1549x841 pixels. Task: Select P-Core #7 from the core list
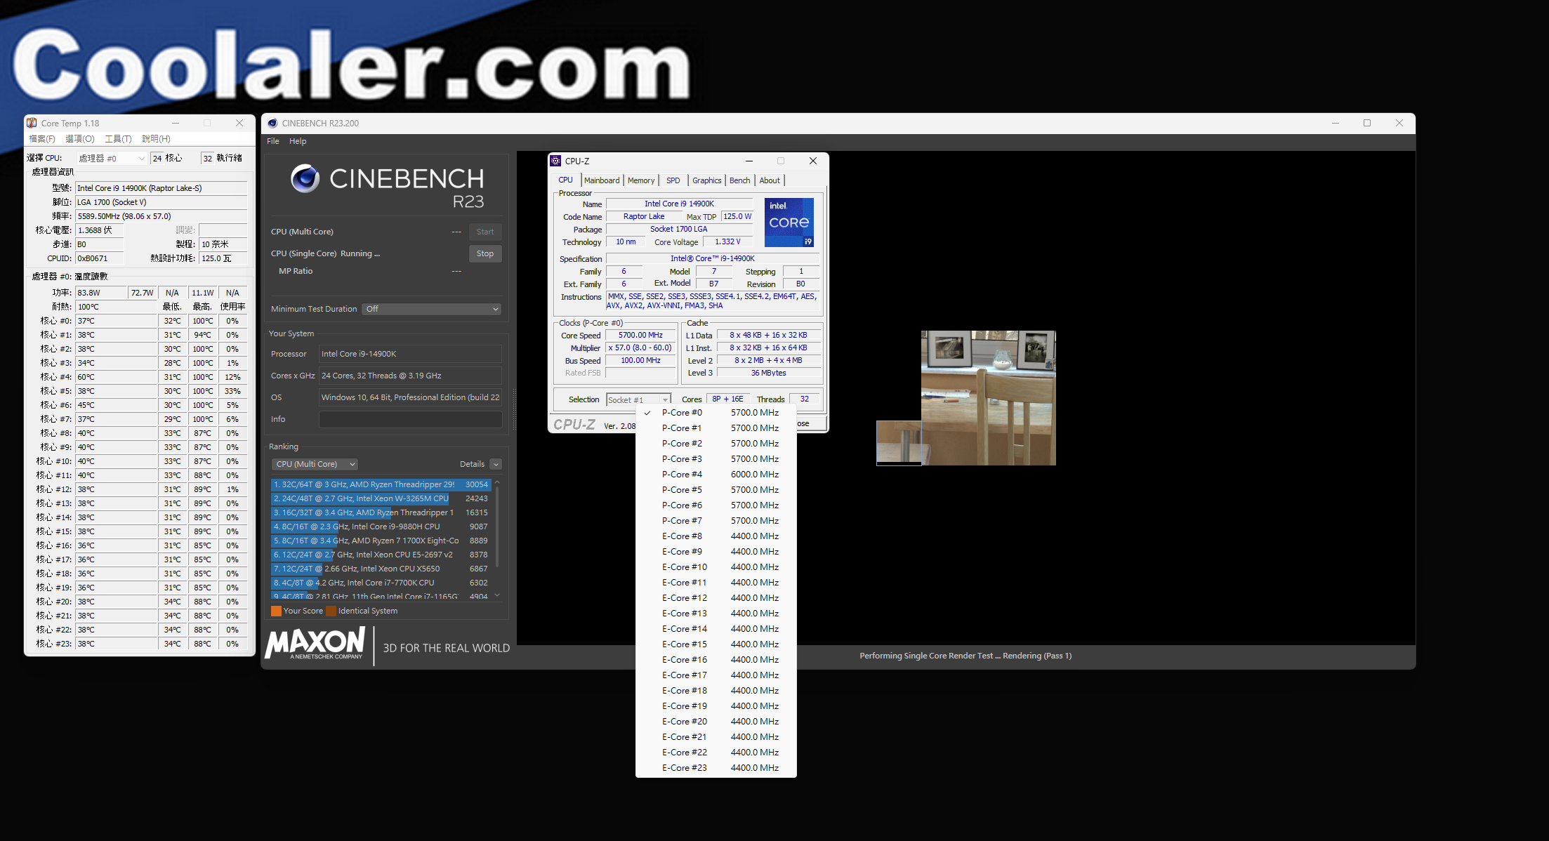pyautogui.click(x=716, y=521)
